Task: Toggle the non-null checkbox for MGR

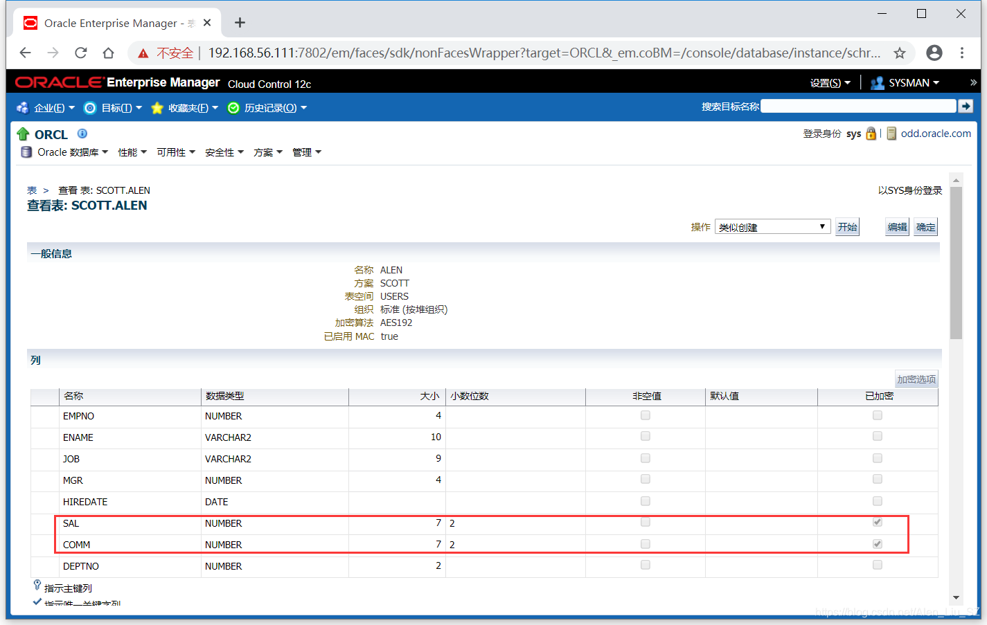Action: [x=646, y=479]
